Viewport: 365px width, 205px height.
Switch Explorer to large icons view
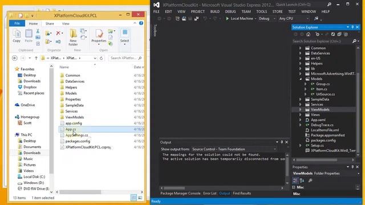(140, 198)
